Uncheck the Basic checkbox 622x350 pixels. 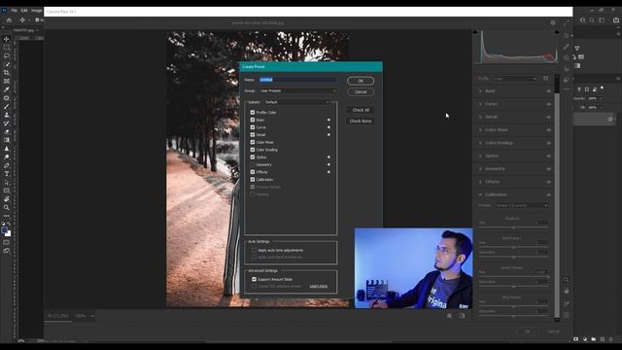coord(253,120)
